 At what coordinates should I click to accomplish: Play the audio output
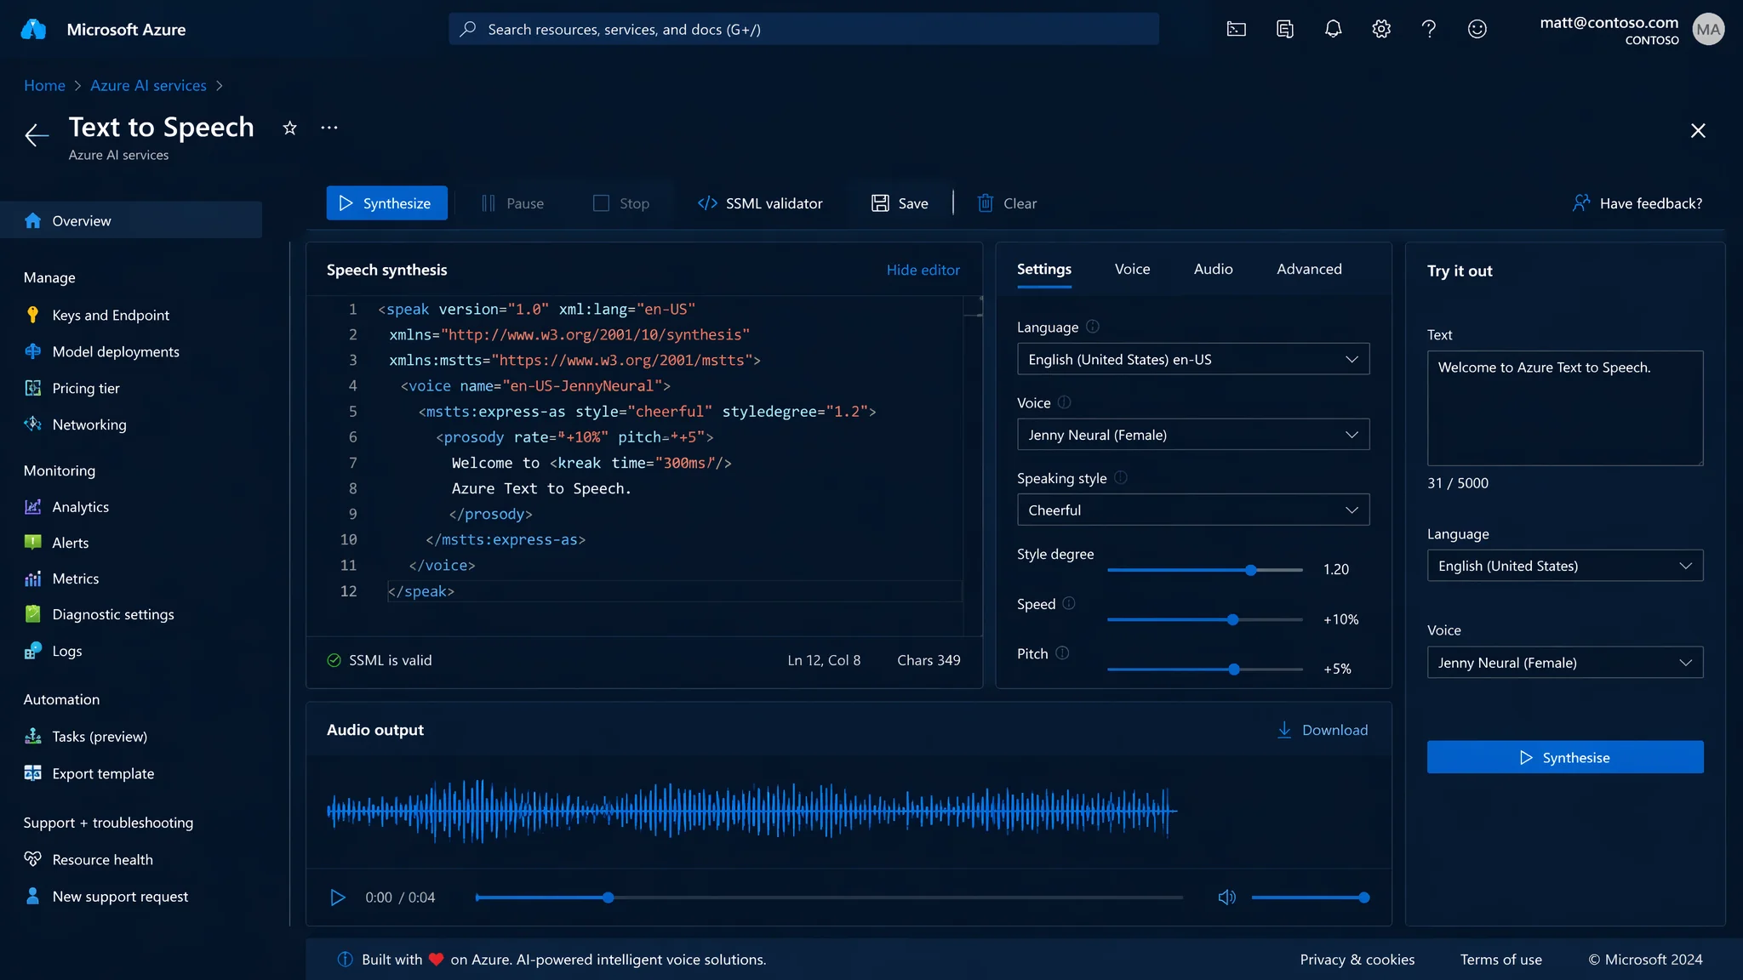(338, 897)
